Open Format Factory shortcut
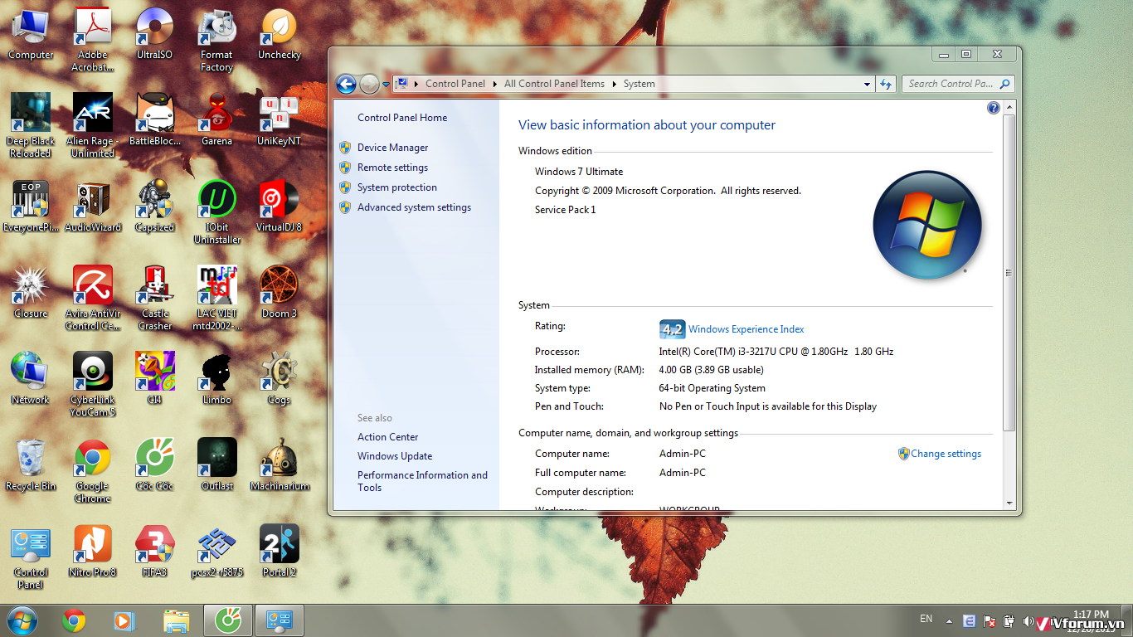Image resolution: width=1133 pixels, height=637 pixels. [217, 39]
